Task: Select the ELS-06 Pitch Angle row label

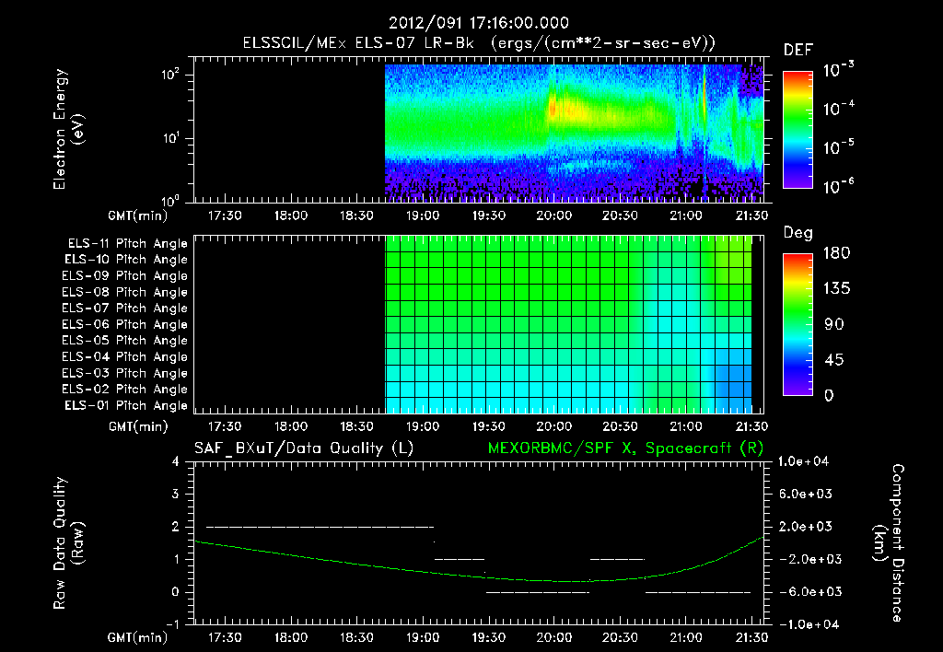Action: 124,325
